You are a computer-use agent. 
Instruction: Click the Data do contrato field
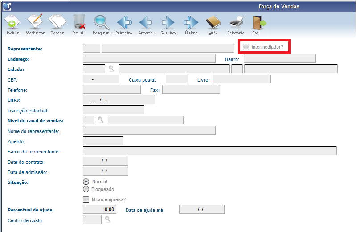(106, 161)
